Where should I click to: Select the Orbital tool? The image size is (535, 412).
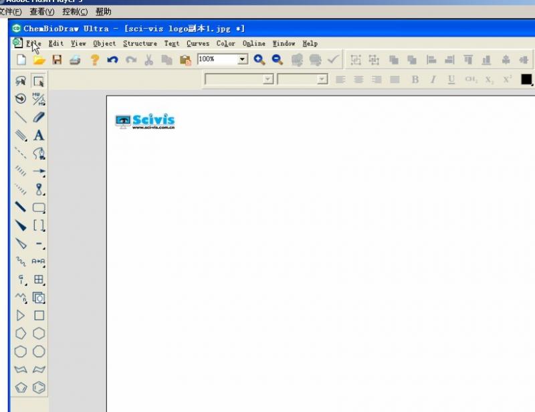39,189
